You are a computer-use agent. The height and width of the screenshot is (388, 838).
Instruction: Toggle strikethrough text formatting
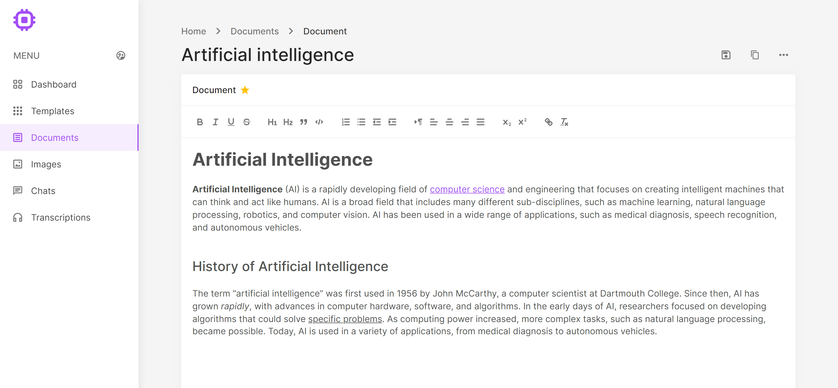click(247, 122)
